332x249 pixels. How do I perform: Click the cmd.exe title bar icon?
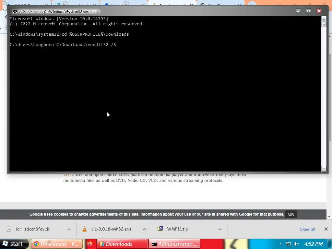[15, 12]
